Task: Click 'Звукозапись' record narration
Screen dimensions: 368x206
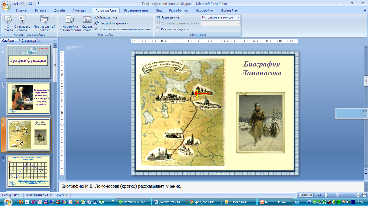Action: pos(106,17)
